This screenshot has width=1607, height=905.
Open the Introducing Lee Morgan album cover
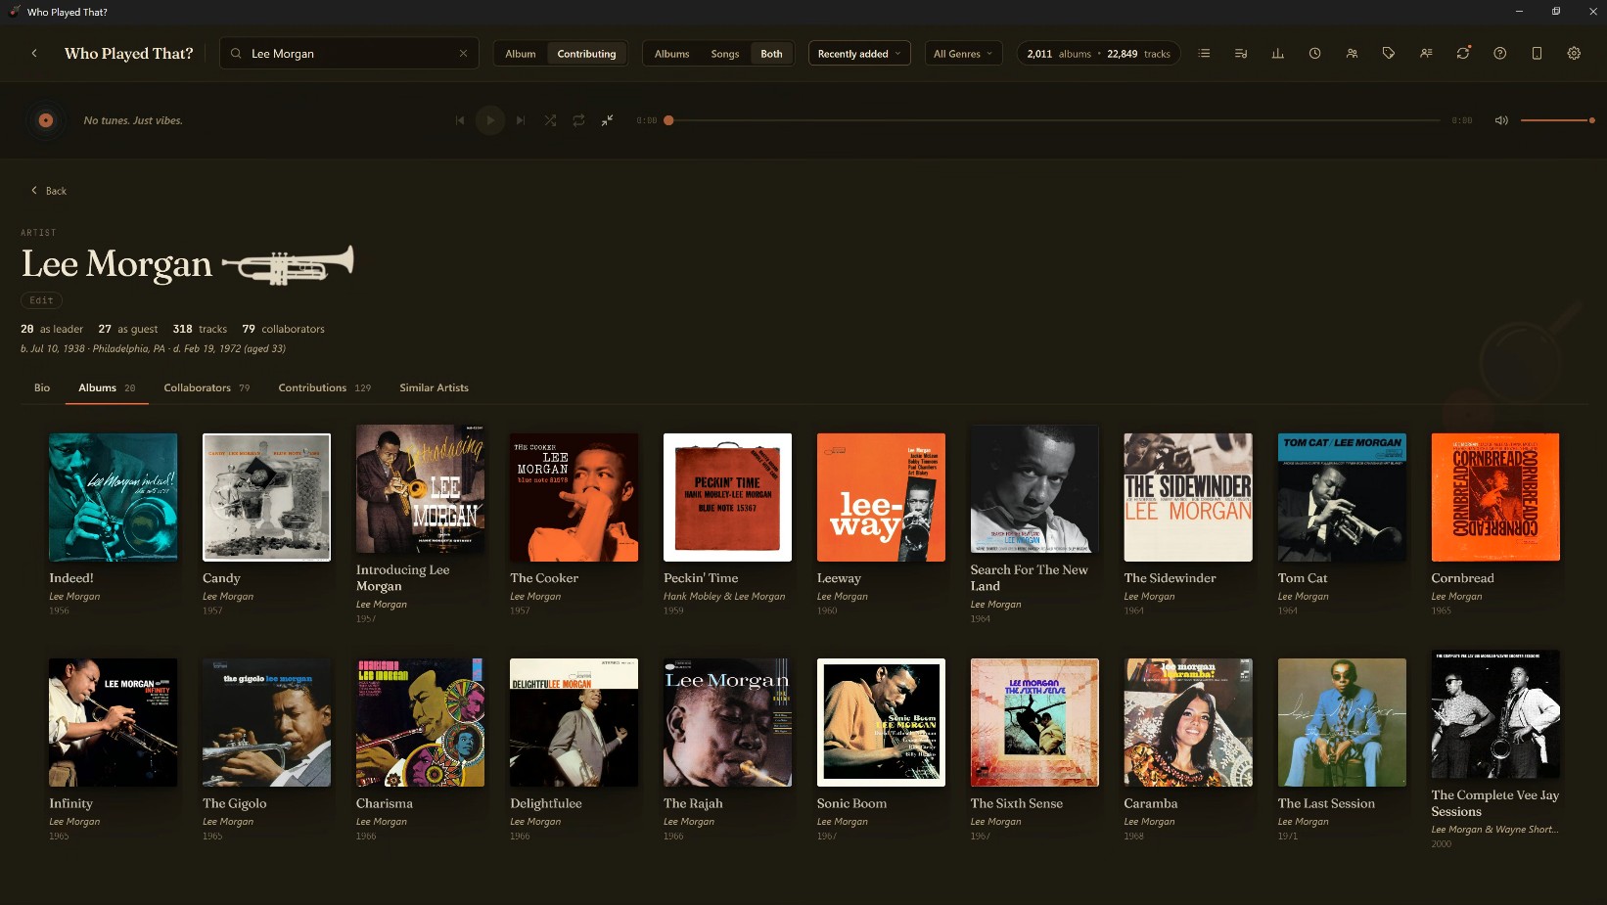coord(420,489)
